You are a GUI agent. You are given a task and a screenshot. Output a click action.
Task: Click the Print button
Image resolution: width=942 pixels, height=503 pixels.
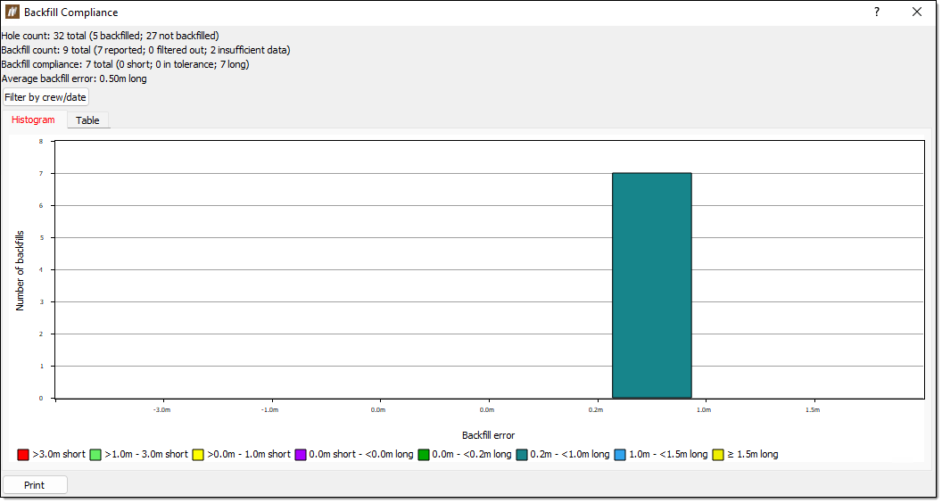click(x=35, y=485)
